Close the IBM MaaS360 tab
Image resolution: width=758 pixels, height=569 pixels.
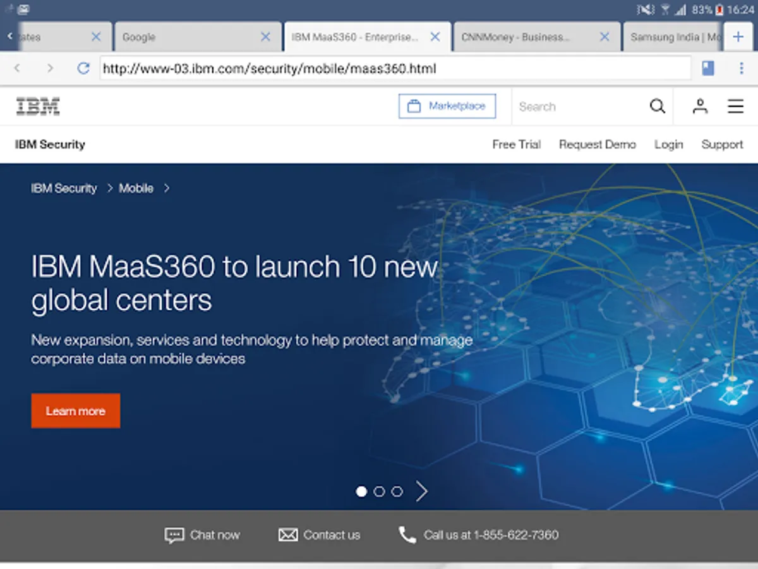click(435, 37)
